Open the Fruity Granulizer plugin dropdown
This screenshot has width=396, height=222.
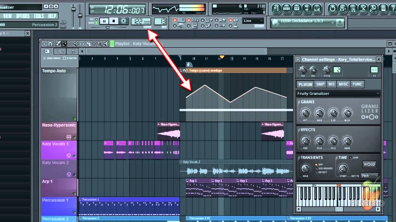pos(338,93)
